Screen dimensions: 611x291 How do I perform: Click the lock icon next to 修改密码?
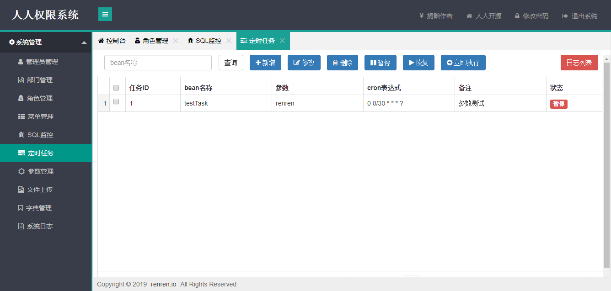pos(517,16)
